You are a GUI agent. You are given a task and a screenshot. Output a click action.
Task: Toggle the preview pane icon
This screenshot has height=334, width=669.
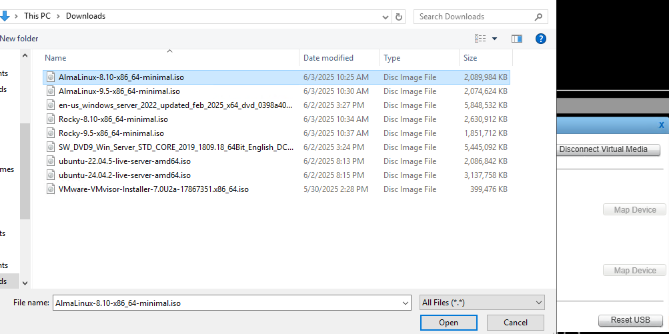coord(517,39)
